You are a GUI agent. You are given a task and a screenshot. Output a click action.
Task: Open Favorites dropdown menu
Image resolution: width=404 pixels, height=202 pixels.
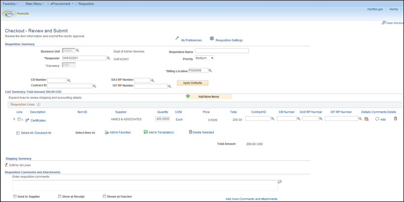(x=10, y=4)
